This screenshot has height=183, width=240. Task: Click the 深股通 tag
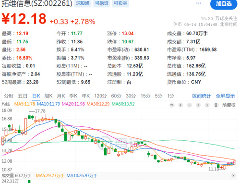[83, 3]
